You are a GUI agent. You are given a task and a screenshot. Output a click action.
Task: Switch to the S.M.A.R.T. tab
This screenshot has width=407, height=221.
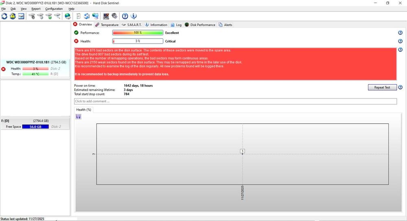click(x=131, y=25)
